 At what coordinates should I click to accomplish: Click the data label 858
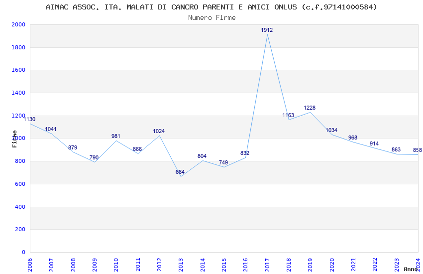418,150
